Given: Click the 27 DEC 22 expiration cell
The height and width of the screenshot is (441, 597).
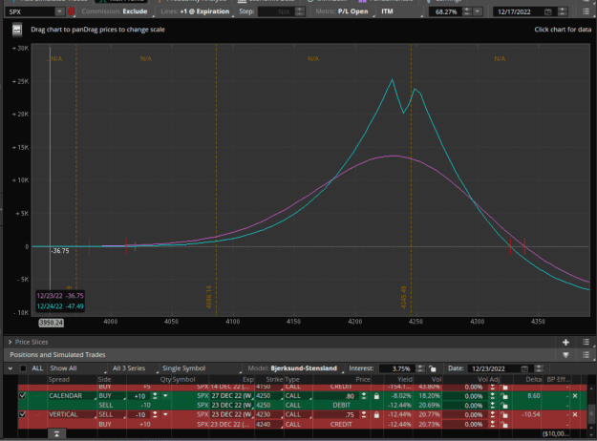Looking at the screenshot, I should coord(231,396).
